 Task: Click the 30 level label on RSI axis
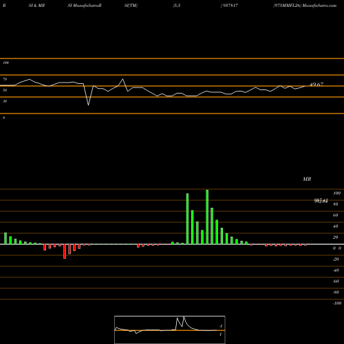[5, 101]
